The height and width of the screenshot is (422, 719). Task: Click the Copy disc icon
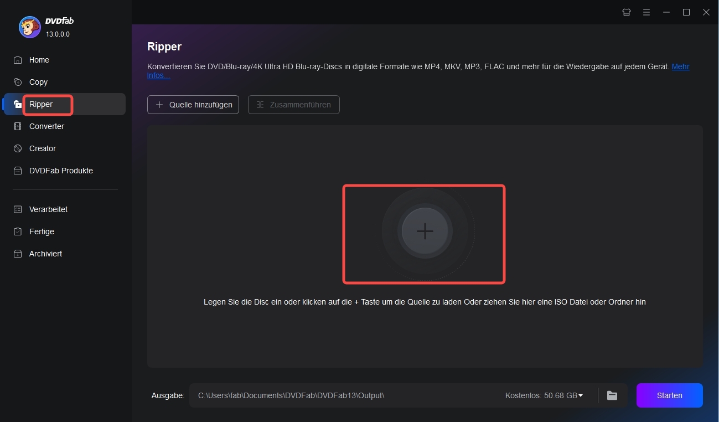click(x=18, y=82)
